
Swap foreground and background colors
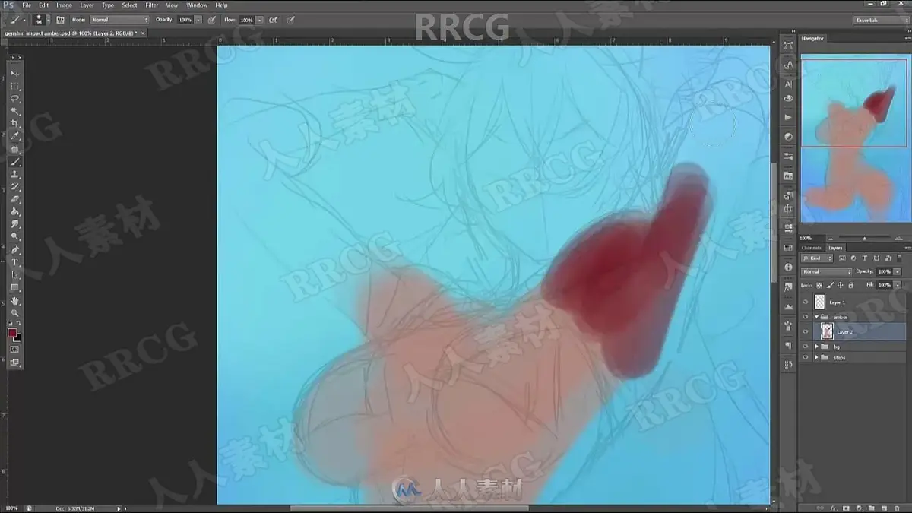pos(20,325)
